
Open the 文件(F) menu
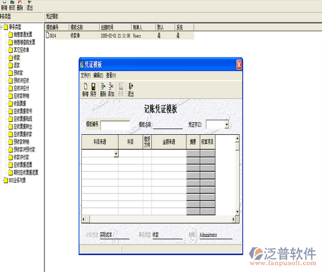(x=85, y=75)
